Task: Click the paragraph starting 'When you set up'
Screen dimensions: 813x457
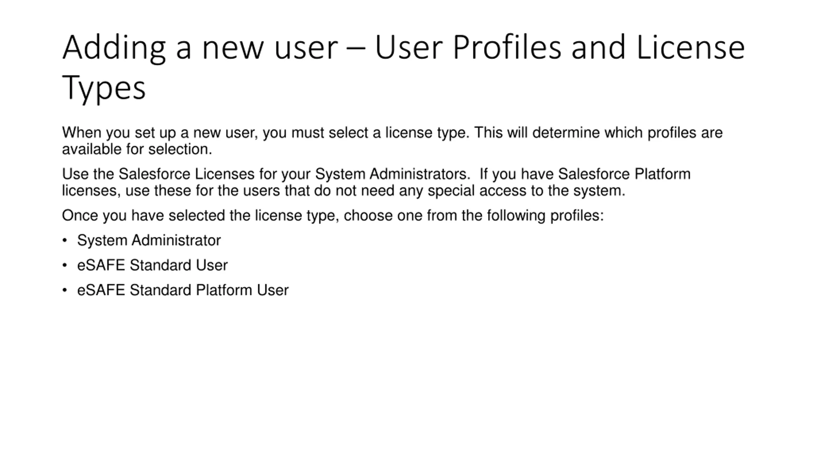Action: [392, 141]
